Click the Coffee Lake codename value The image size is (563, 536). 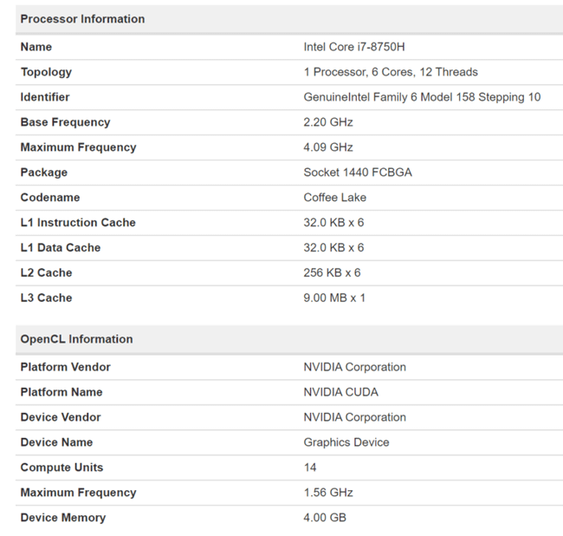(x=335, y=198)
